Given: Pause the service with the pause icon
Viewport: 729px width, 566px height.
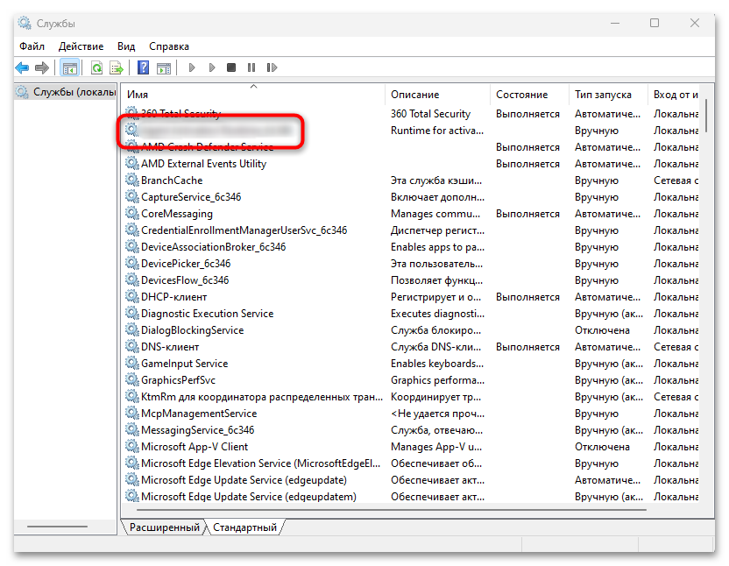Looking at the screenshot, I should point(251,67).
